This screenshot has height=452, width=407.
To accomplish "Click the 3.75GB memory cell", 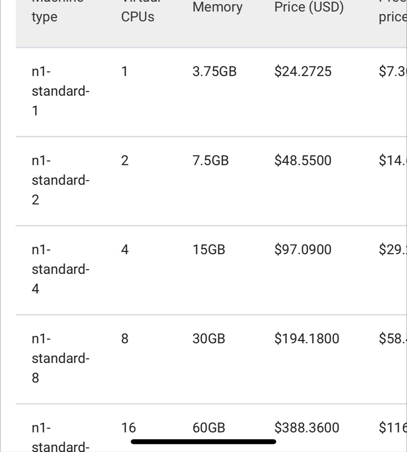I will tap(214, 72).
